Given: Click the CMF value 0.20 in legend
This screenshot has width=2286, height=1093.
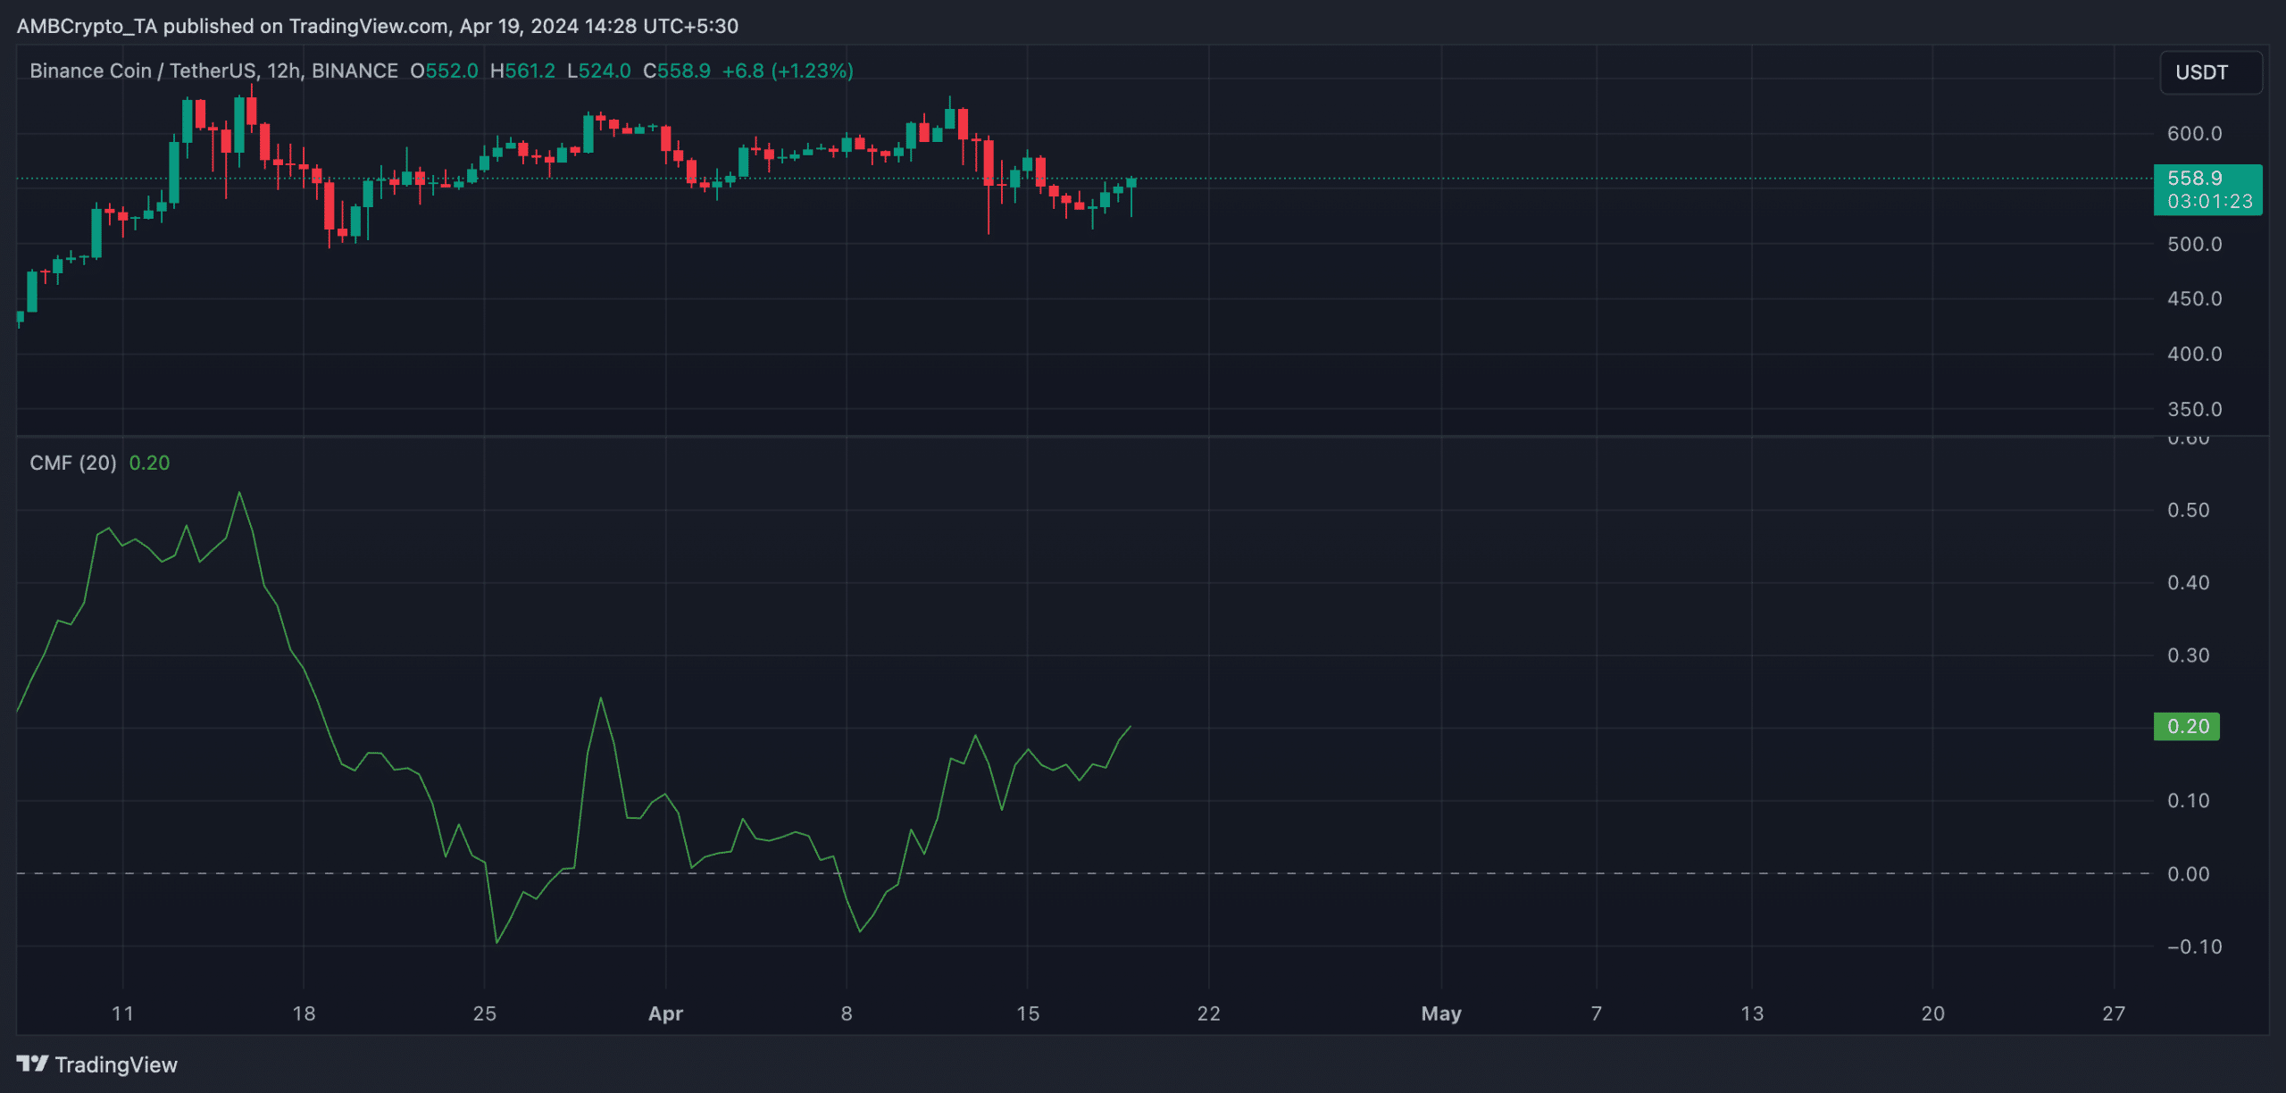Looking at the screenshot, I should [x=149, y=463].
